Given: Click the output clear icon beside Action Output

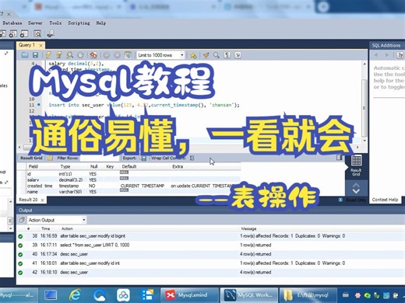Looking at the screenshot, I should point(22,220).
